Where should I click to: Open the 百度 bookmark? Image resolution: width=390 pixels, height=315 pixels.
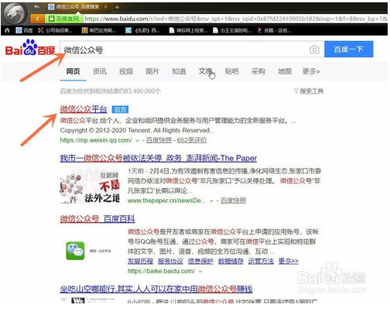click(x=24, y=30)
